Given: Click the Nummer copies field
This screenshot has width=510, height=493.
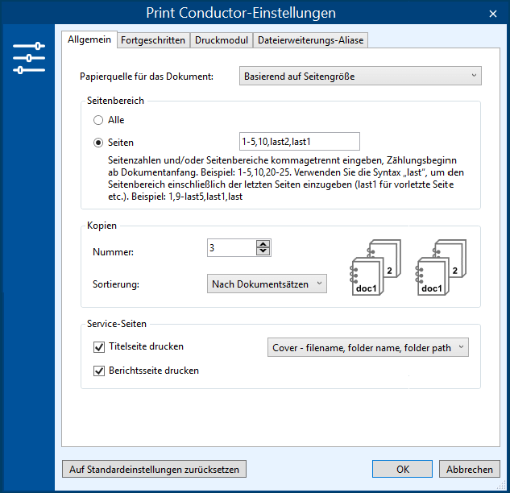Looking at the screenshot, I should (232, 248).
